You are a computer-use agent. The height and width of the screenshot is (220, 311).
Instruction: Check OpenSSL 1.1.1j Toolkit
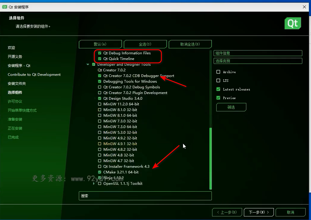click(x=99, y=183)
